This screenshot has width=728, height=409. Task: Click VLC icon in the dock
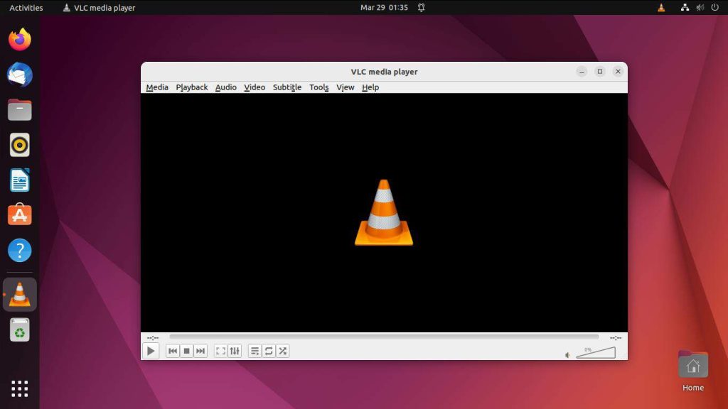(x=19, y=295)
